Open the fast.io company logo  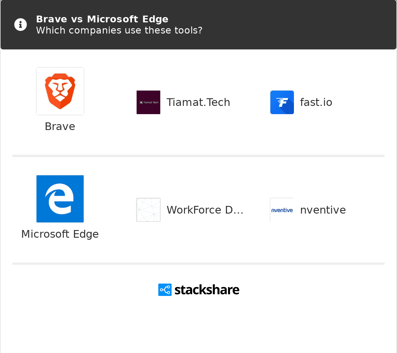coord(282,102)
